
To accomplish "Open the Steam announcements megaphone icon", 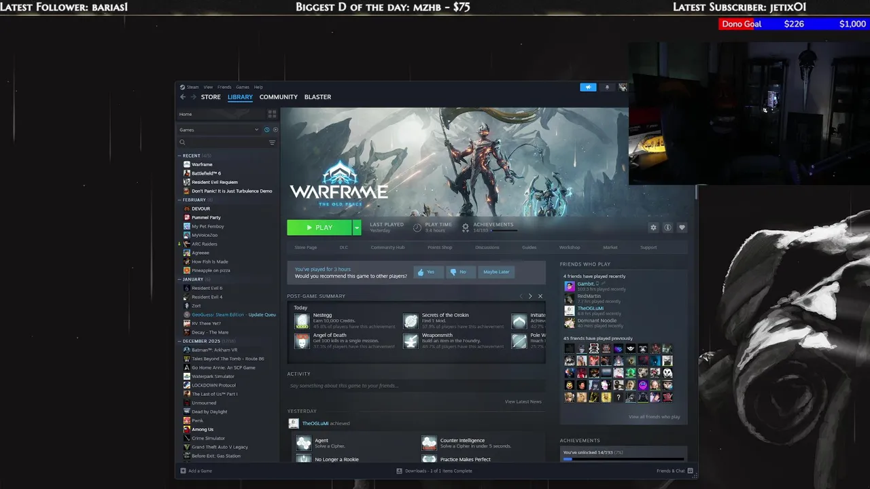I will 588,87.
